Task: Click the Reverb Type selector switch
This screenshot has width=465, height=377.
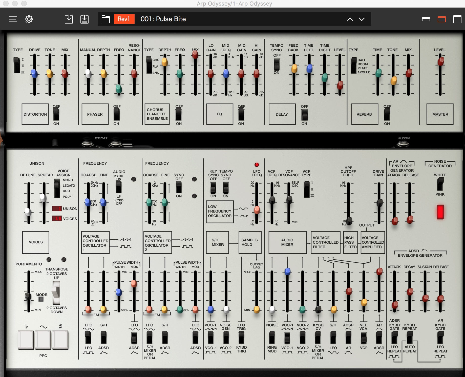Action: point(354,66)
